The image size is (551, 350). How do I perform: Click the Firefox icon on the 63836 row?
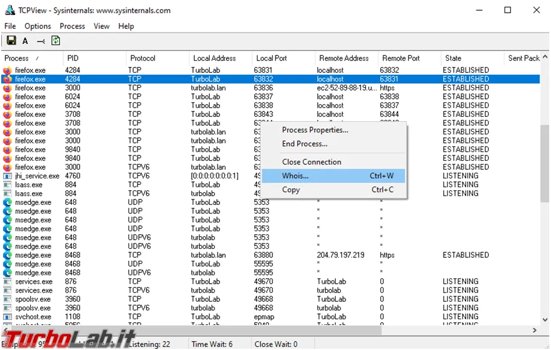point(7,88)
